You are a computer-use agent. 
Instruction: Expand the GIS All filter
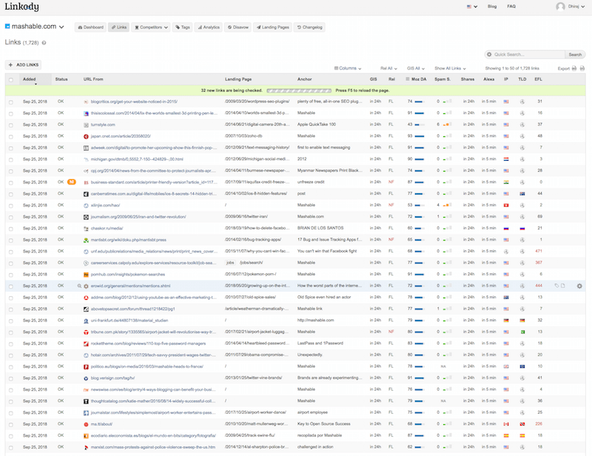click(416, 68)
